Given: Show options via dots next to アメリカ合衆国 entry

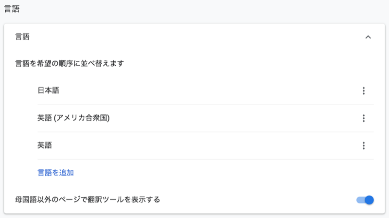Looking at the screenshot, I should [x=363, y=118].
